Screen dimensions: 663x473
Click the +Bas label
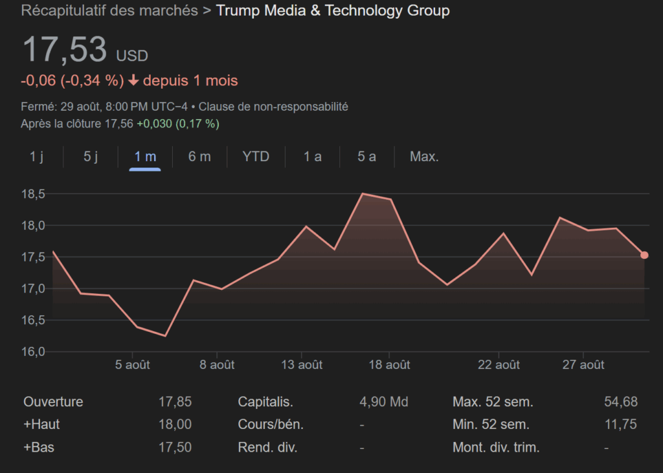point(38,447)
